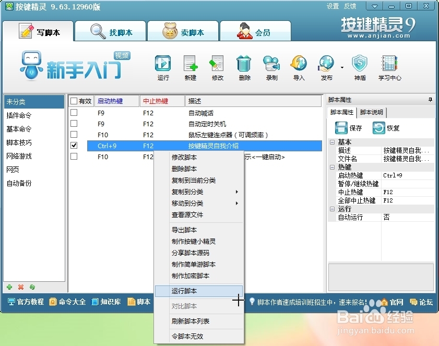439x346 pixels.
Task: Switch to 脚本说明 properties tab
Action: pyautogui.click(x=372, y=112)
